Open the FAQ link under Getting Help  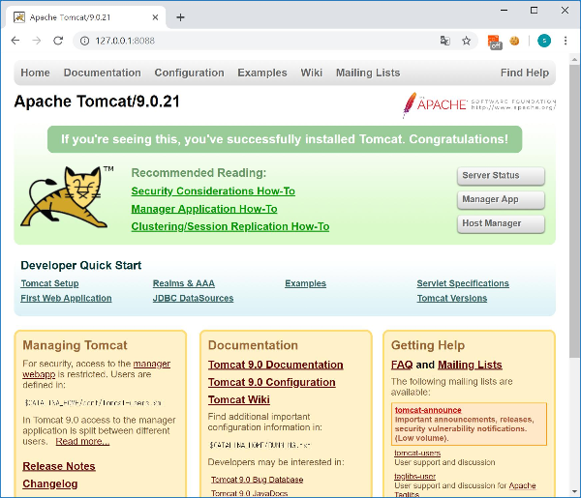pos(402,365)
